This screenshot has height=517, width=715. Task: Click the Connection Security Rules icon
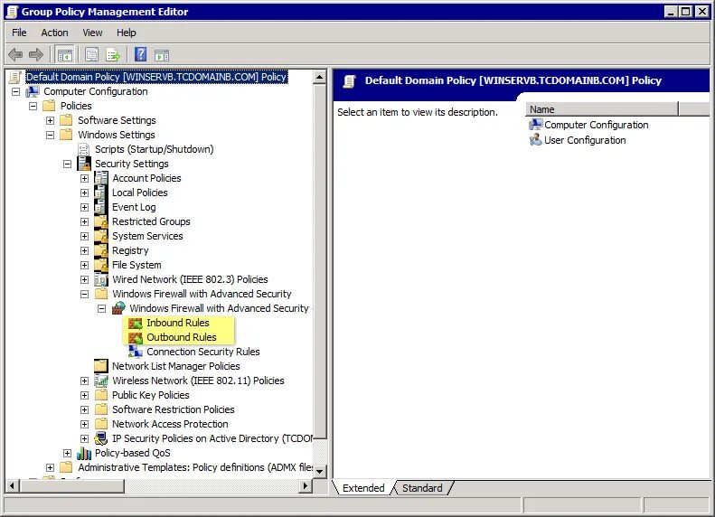point(136,352)
